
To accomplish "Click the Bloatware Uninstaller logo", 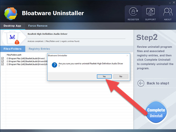I will [11, 14].
